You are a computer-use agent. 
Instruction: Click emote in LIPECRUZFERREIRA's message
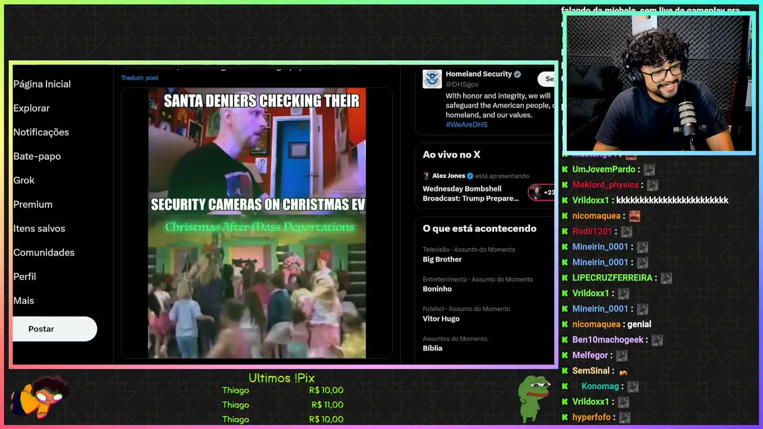pos(666,278)
